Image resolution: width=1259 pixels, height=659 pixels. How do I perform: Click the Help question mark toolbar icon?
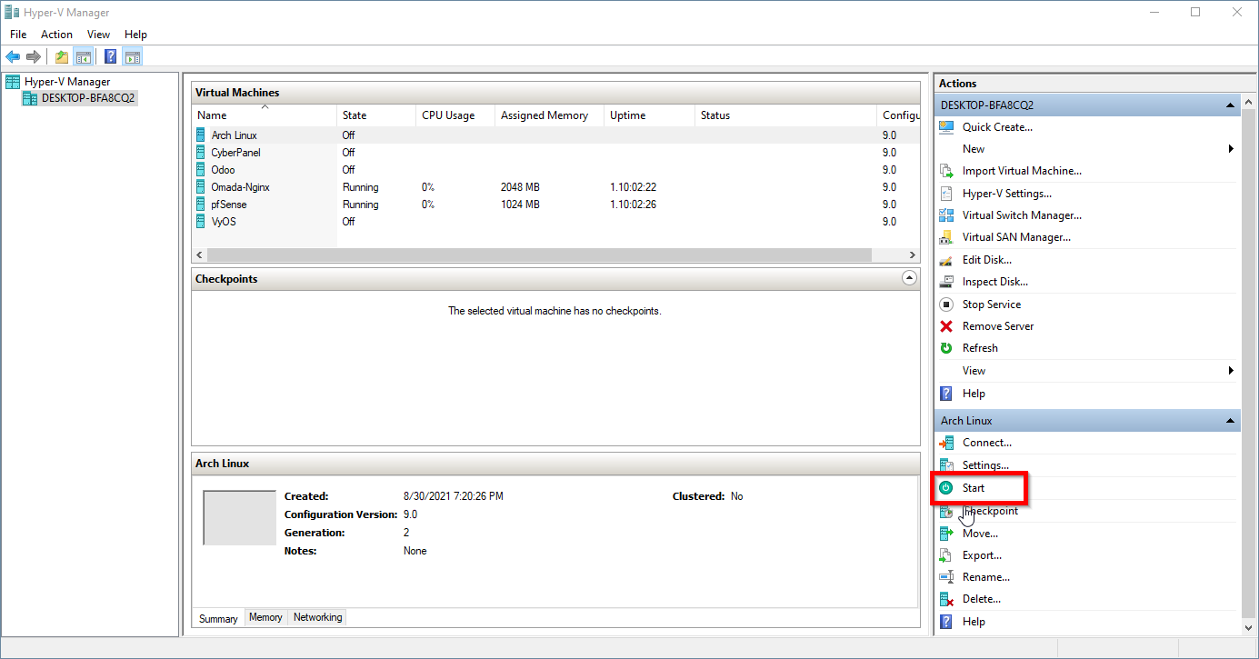click(x=110, y=57)
